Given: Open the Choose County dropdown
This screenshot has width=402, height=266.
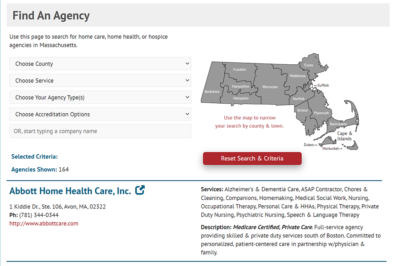Looking at the screenshot, I should point(100,63).
